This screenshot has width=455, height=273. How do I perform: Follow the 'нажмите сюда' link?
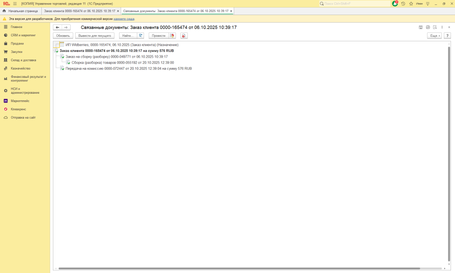(x=124, y=19)
